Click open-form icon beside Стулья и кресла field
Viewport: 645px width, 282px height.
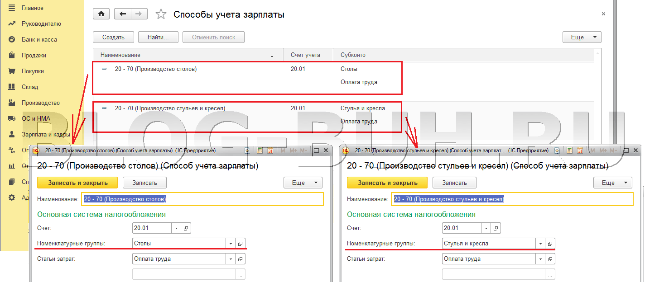coord(550,244)
